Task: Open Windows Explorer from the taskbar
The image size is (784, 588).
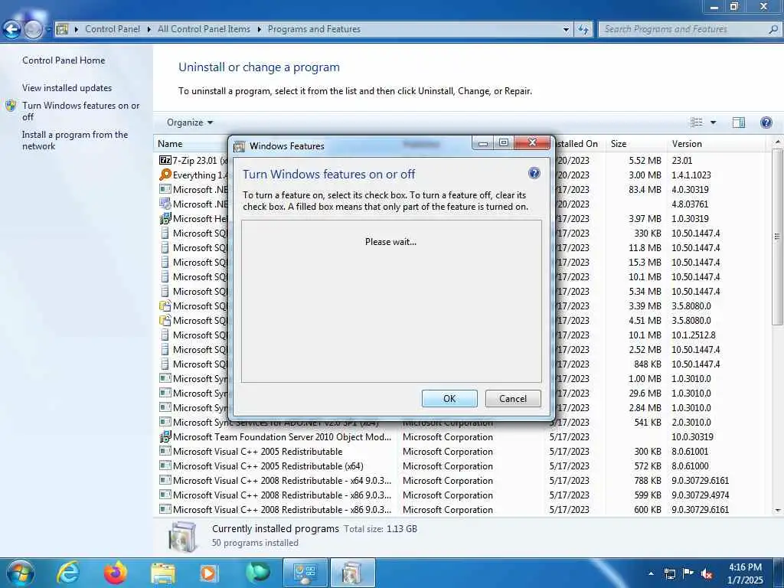Action: coord(163,573)
